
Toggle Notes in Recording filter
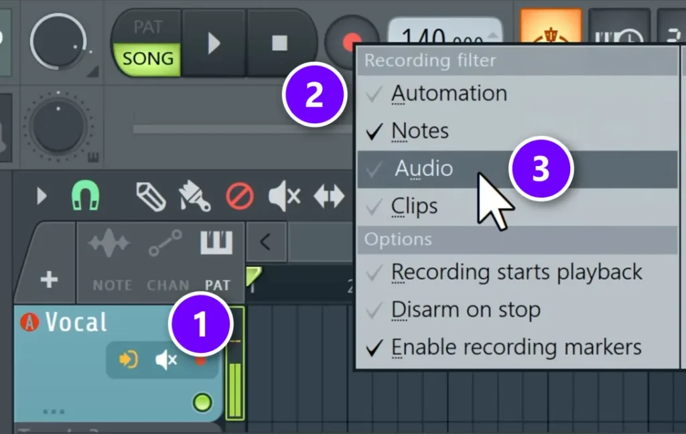517,131
